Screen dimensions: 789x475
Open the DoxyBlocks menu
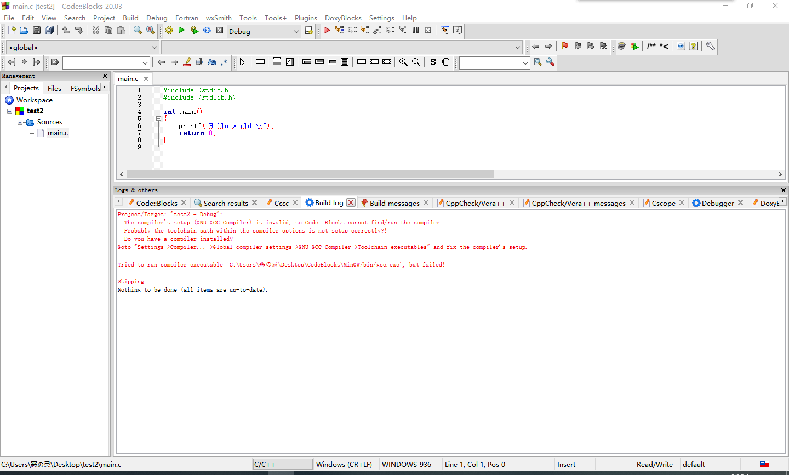tap(343, 18)
